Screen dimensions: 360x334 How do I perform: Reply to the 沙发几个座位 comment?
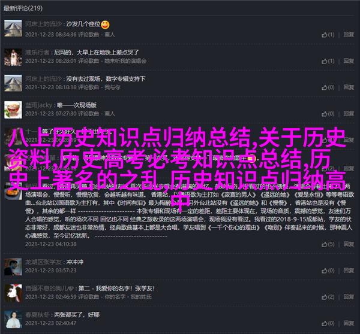349,35
